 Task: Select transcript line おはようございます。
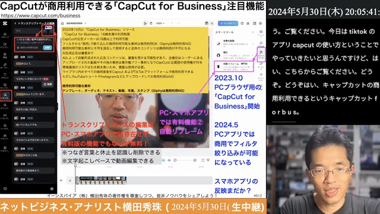(x=34, y=94)
